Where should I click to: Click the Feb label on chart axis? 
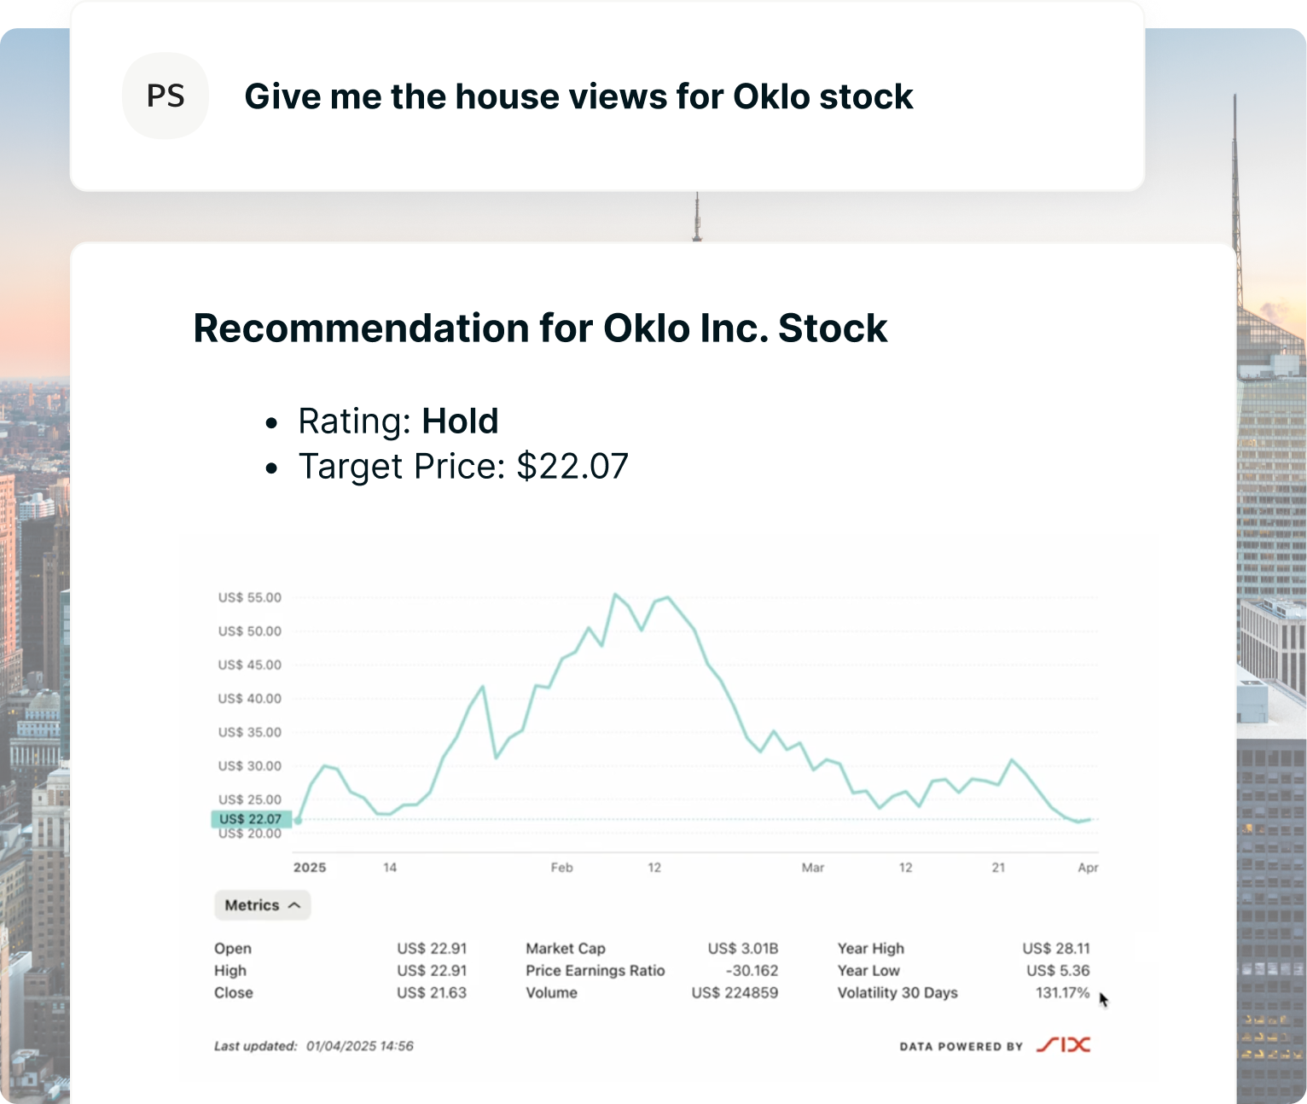coord(561,868)
